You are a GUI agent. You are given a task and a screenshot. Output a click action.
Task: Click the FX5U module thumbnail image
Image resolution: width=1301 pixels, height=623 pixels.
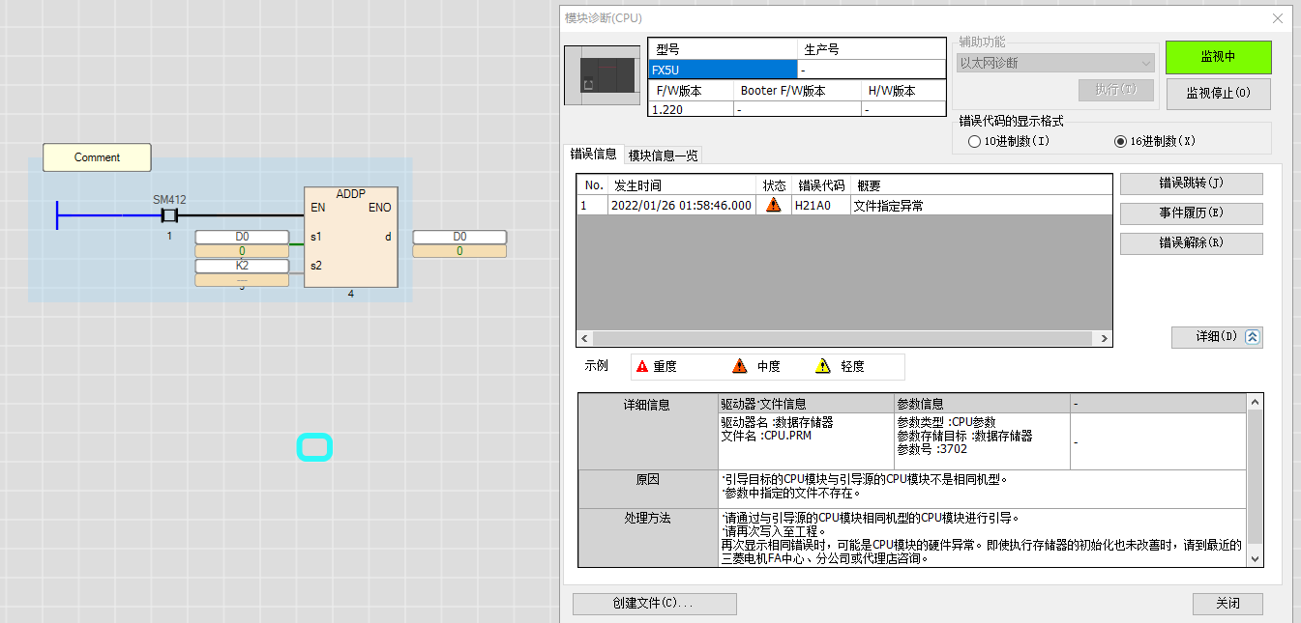602,75
